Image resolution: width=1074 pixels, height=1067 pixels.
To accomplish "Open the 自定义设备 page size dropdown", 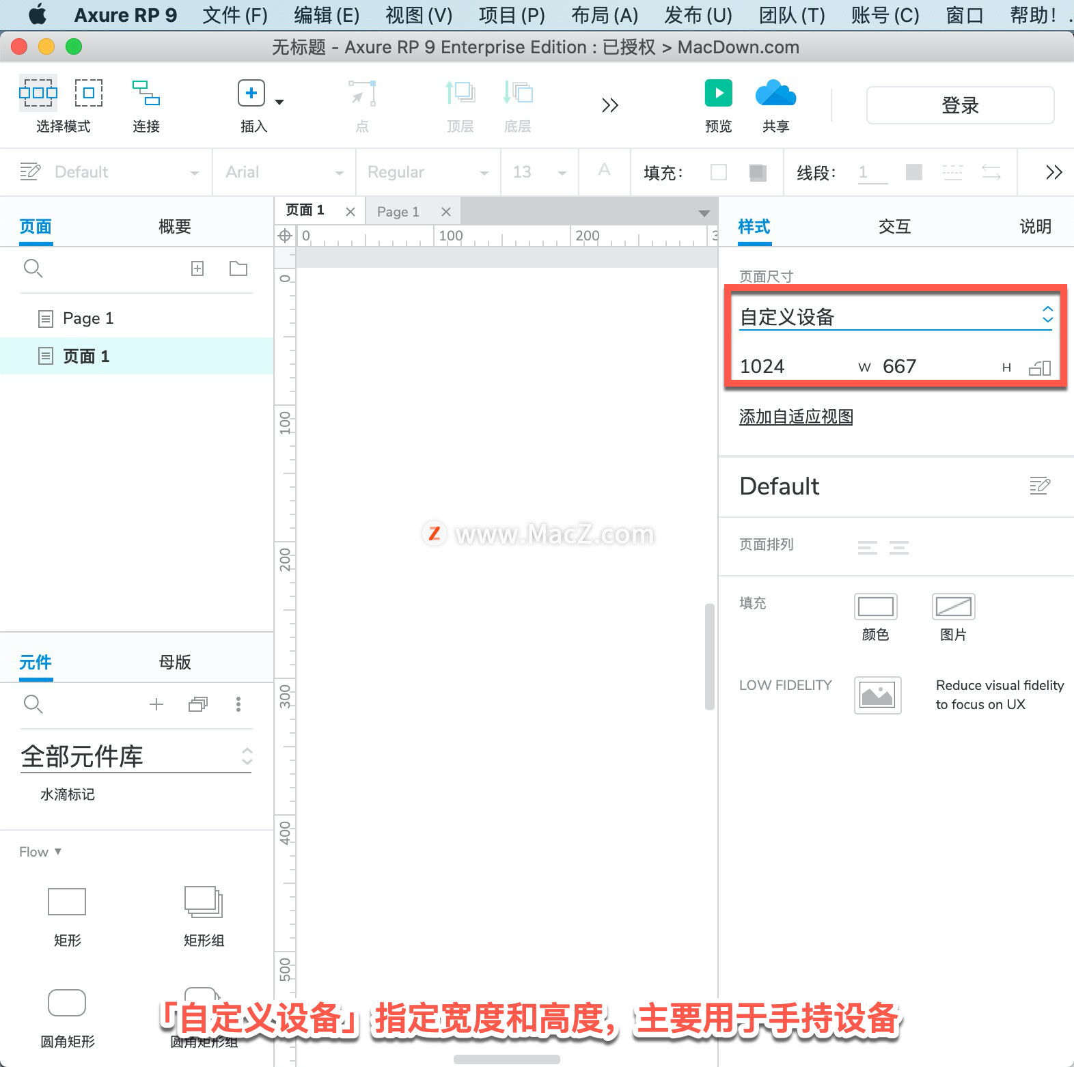I will (x=896, y=316).
